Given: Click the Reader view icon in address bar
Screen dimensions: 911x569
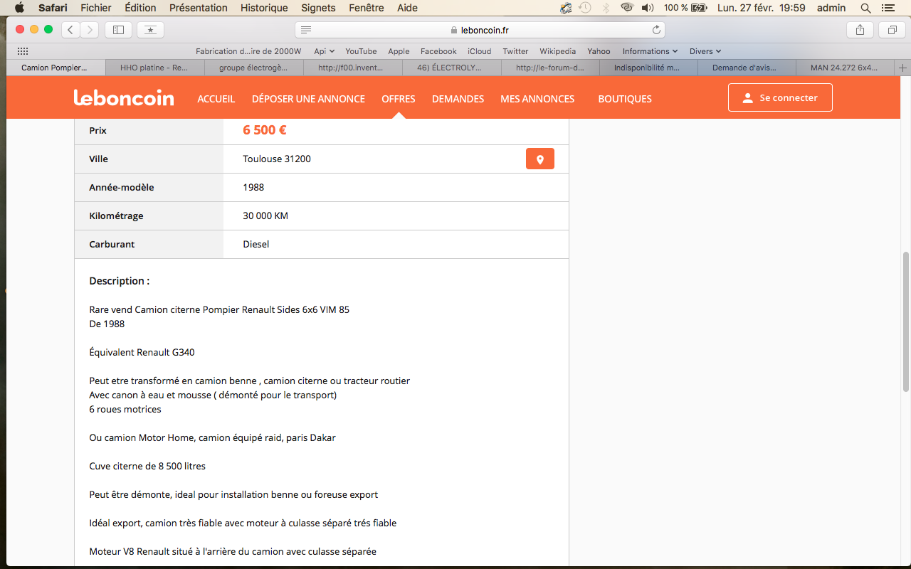Looking at the screenshot, I should pyautogui.click(x=306, y=30).
